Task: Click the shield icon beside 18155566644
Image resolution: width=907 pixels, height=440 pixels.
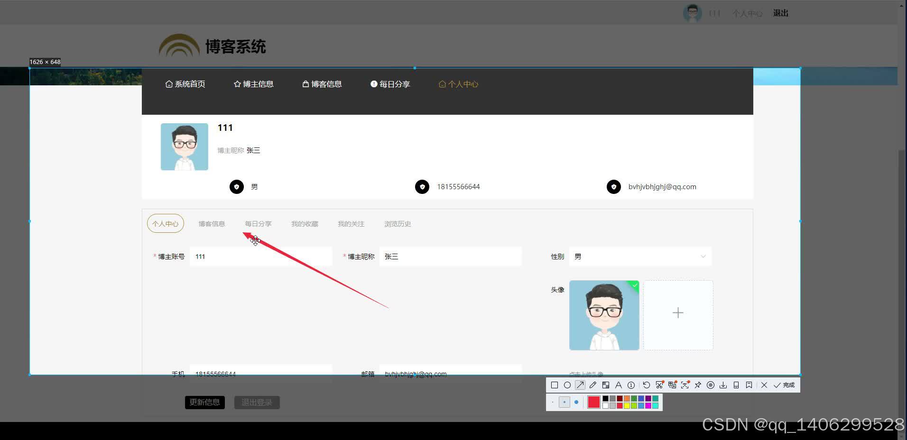Action: click(x=422, y=187)
